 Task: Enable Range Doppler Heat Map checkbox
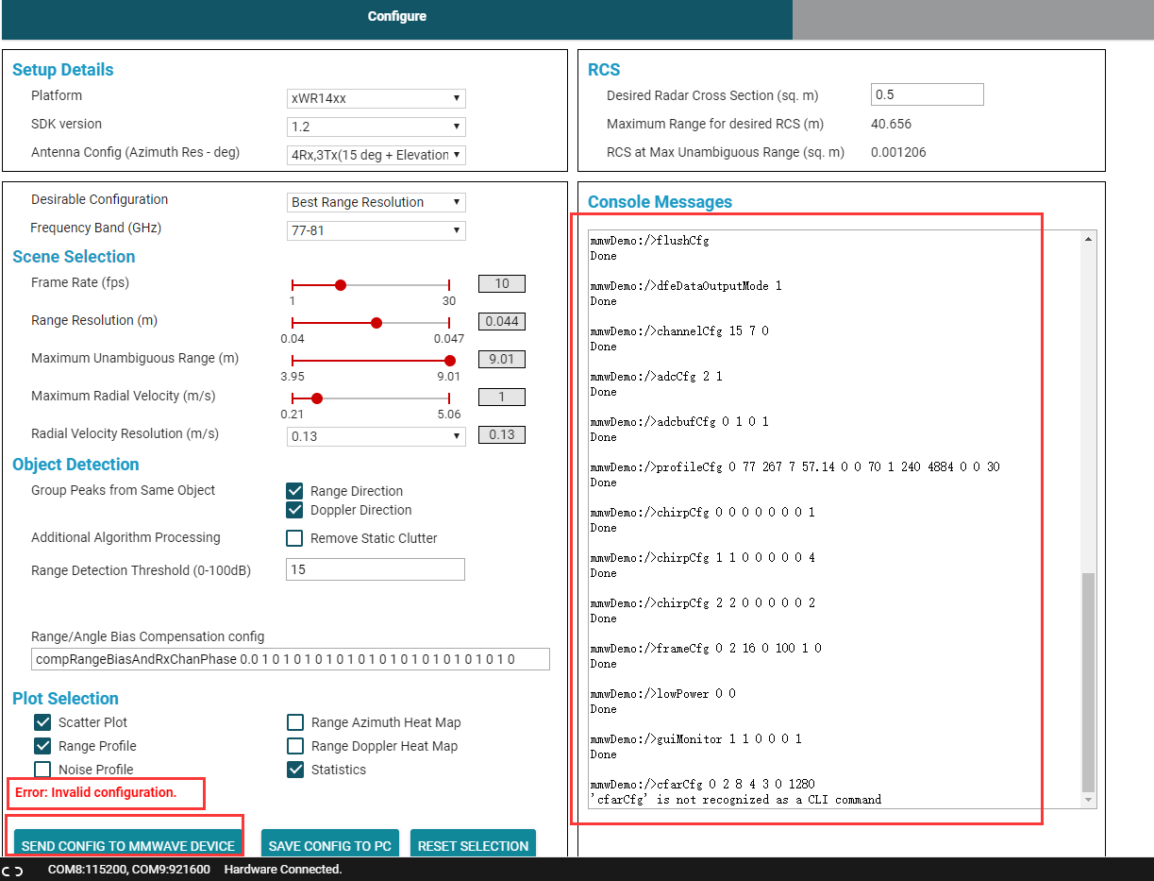click(294, 746)
